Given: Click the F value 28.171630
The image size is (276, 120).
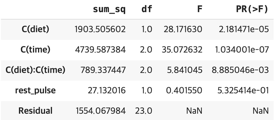Looking at the screenshot, I should click(183, 30).
